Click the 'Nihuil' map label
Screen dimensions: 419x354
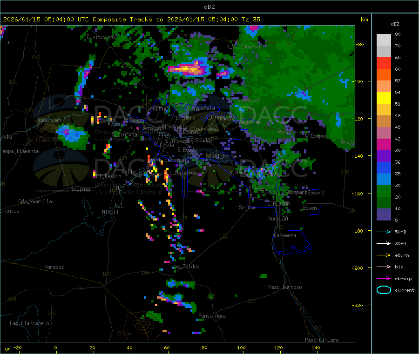(x=110, y=212)
